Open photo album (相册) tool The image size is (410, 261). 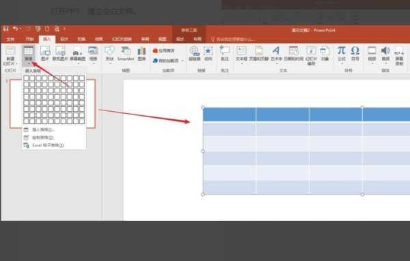tap(94, 55)
